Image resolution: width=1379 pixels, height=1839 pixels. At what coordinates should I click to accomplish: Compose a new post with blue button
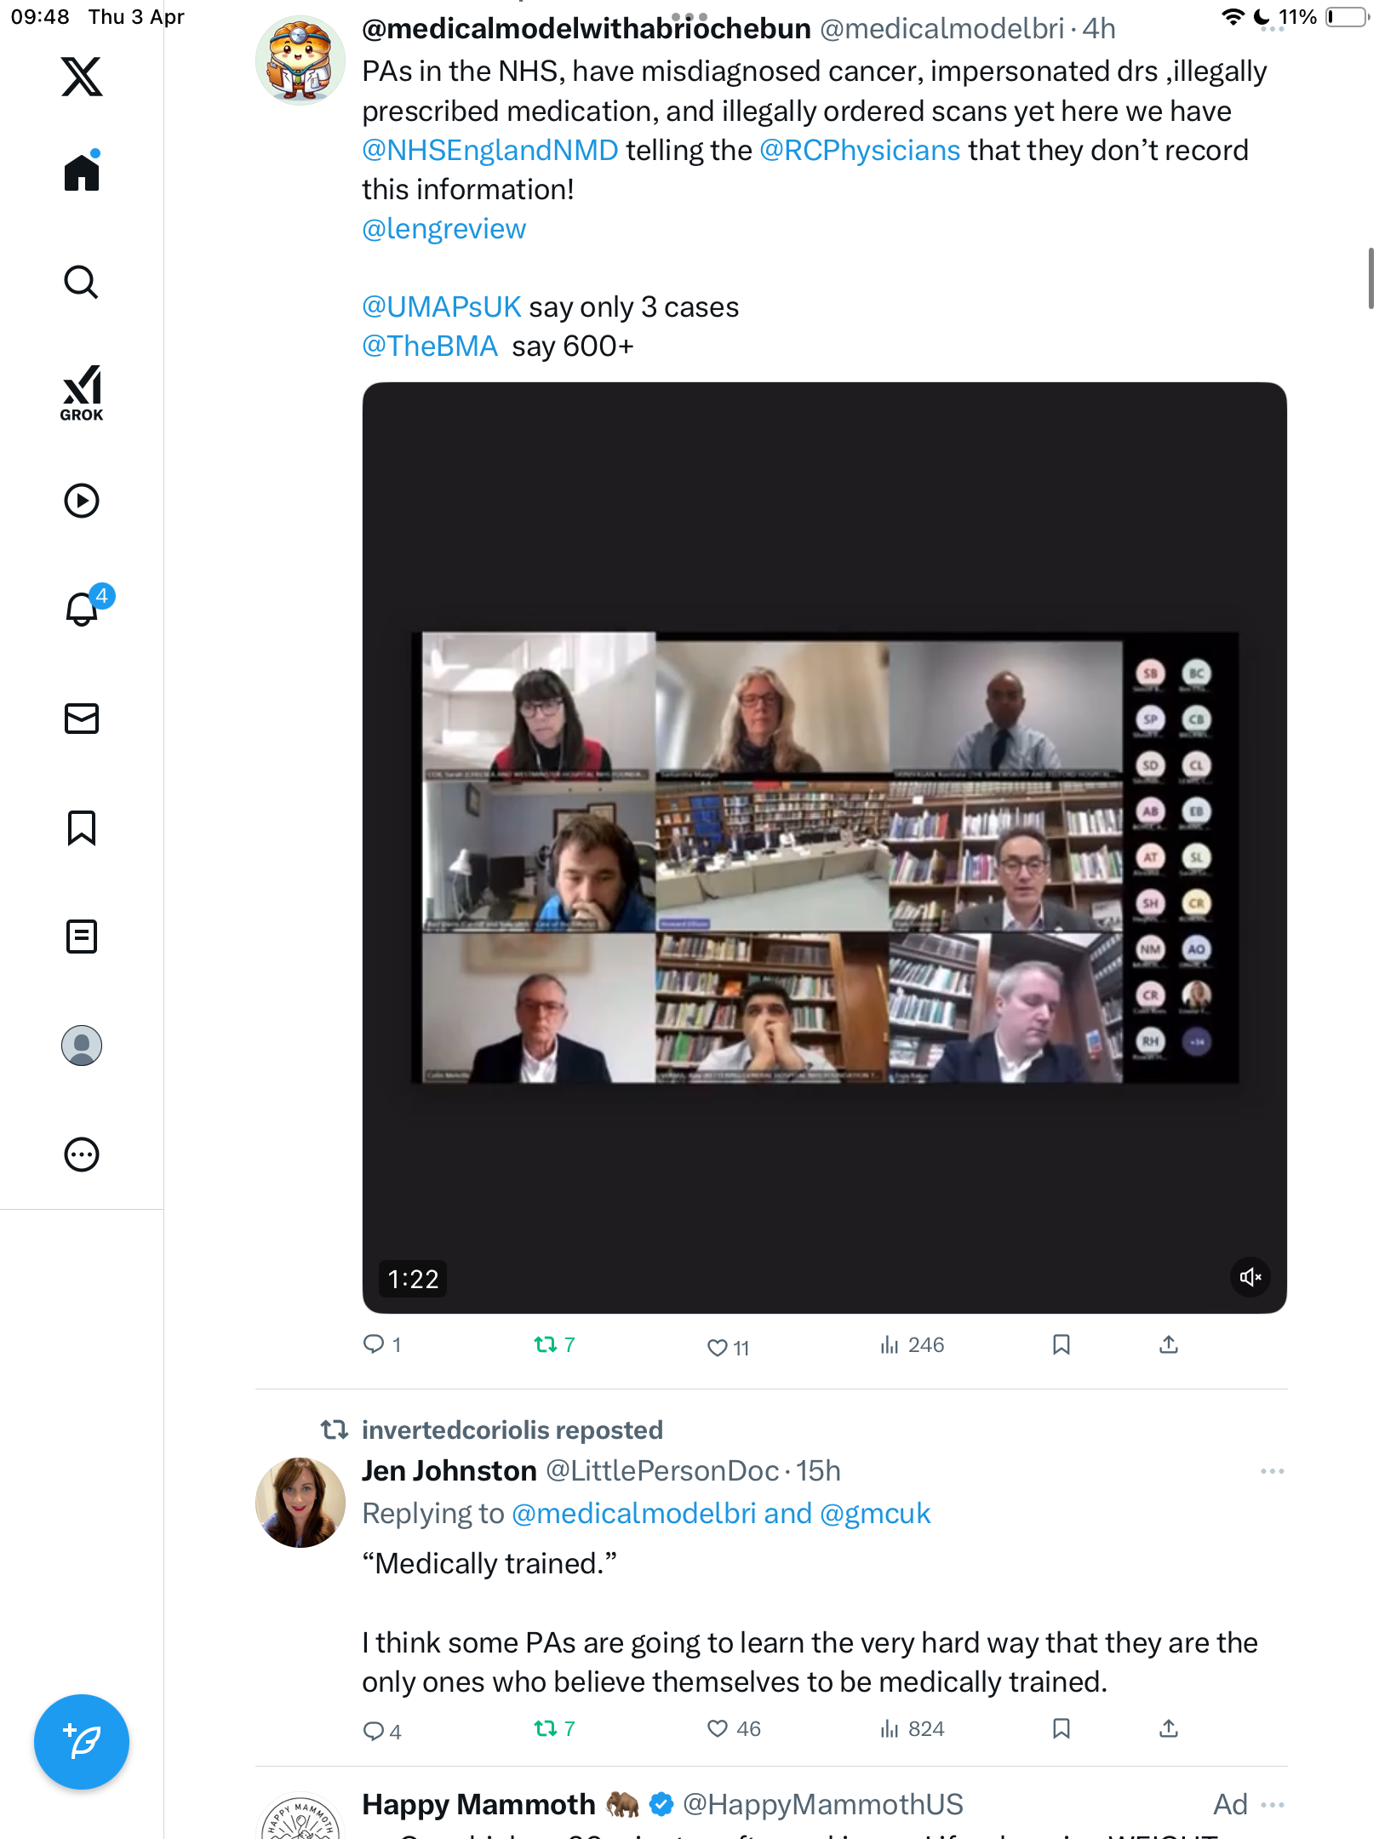82,1742
